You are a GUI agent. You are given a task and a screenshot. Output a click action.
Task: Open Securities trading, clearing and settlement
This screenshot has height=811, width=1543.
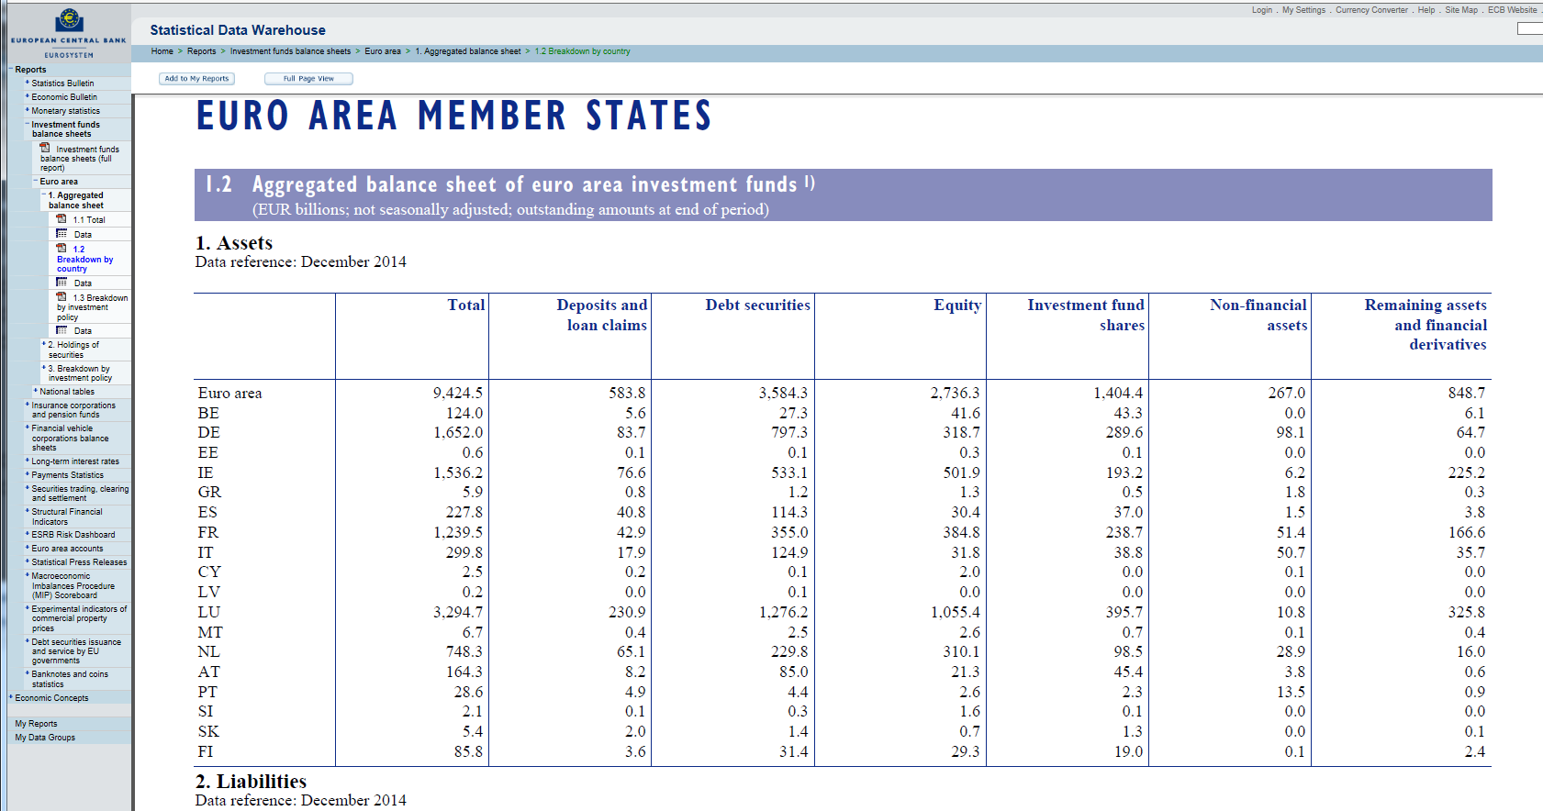(80, 494)
